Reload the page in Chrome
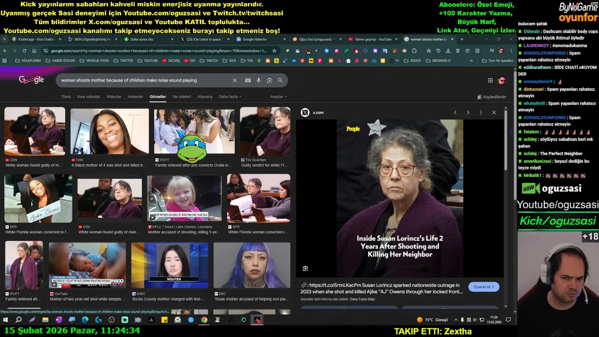Screen dimensions: 599x337 [x=24, y=51]
